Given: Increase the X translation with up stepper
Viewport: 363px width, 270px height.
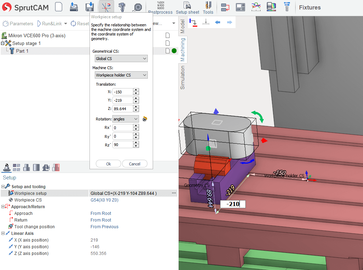Looking at the screenshot, I should tap(136, 90).
